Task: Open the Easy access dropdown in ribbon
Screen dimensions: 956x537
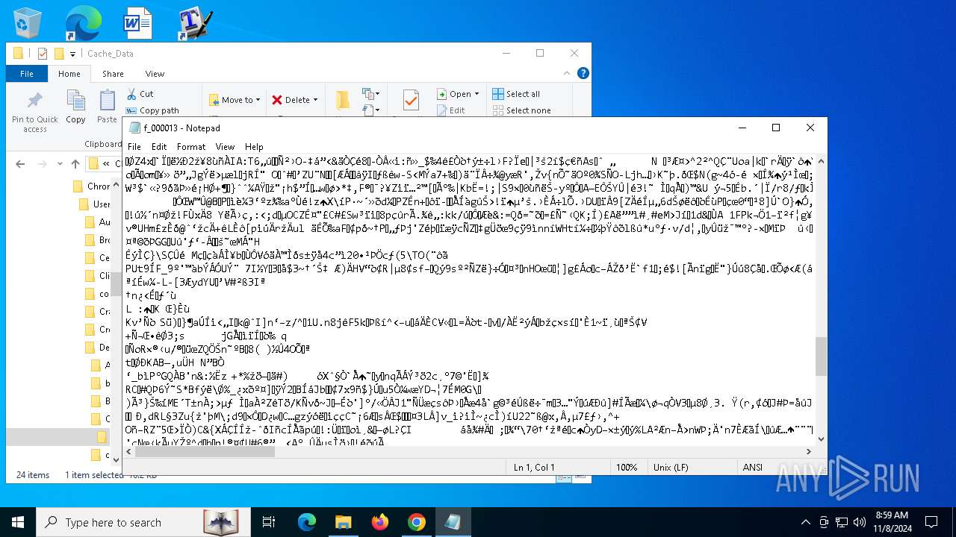Action: coord(370,110)
